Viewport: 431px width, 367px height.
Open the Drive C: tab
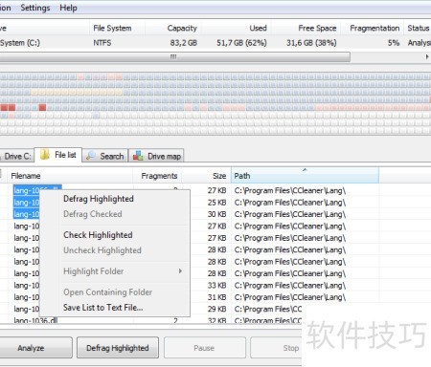pos(16,156)
